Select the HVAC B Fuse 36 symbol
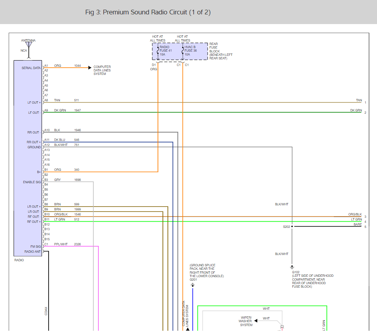This screenshot has height=335, width=377. (182, 51)
